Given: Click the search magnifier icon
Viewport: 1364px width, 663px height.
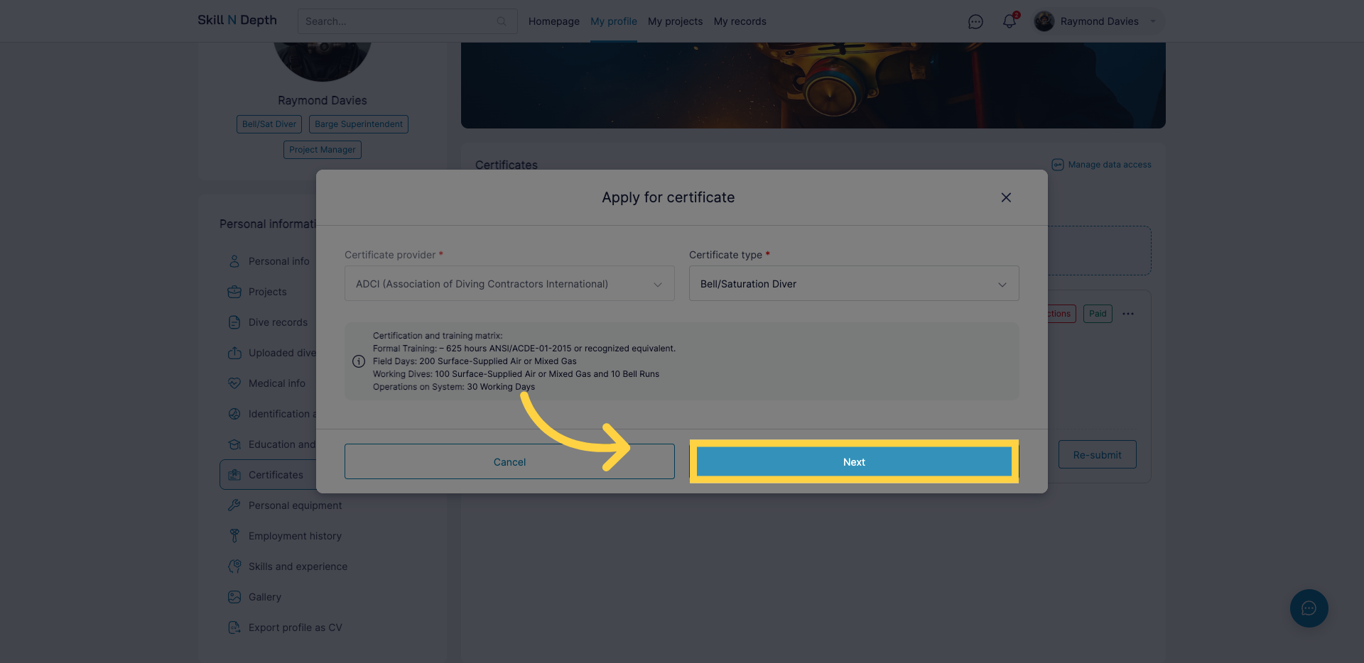Looking at the screenshot, I should pyautogui.click(x=502, y=21).
